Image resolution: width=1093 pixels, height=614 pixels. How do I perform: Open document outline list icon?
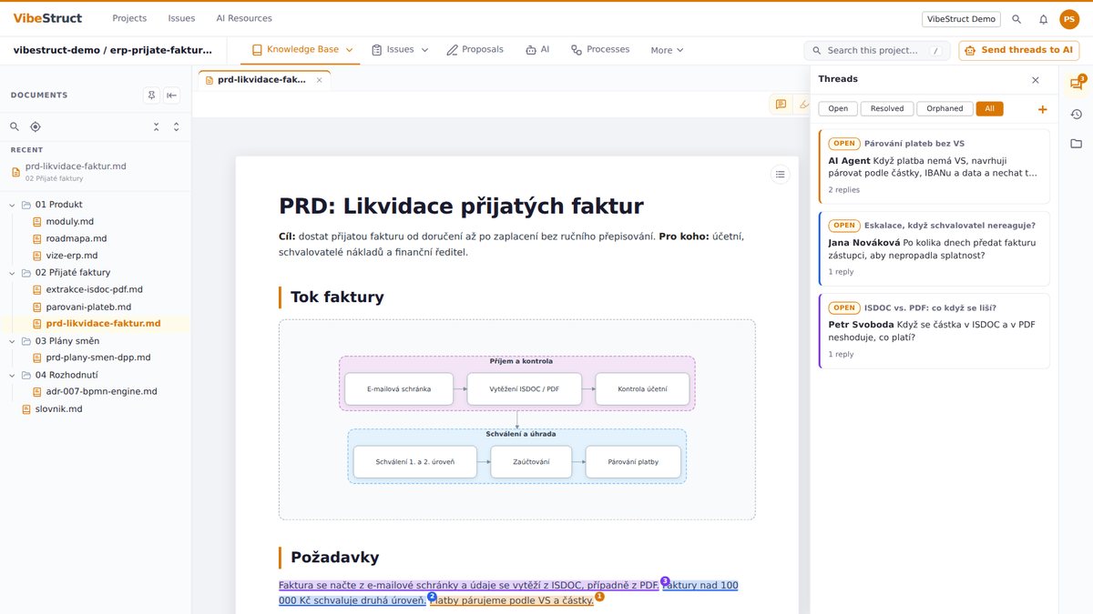[780, 174]
